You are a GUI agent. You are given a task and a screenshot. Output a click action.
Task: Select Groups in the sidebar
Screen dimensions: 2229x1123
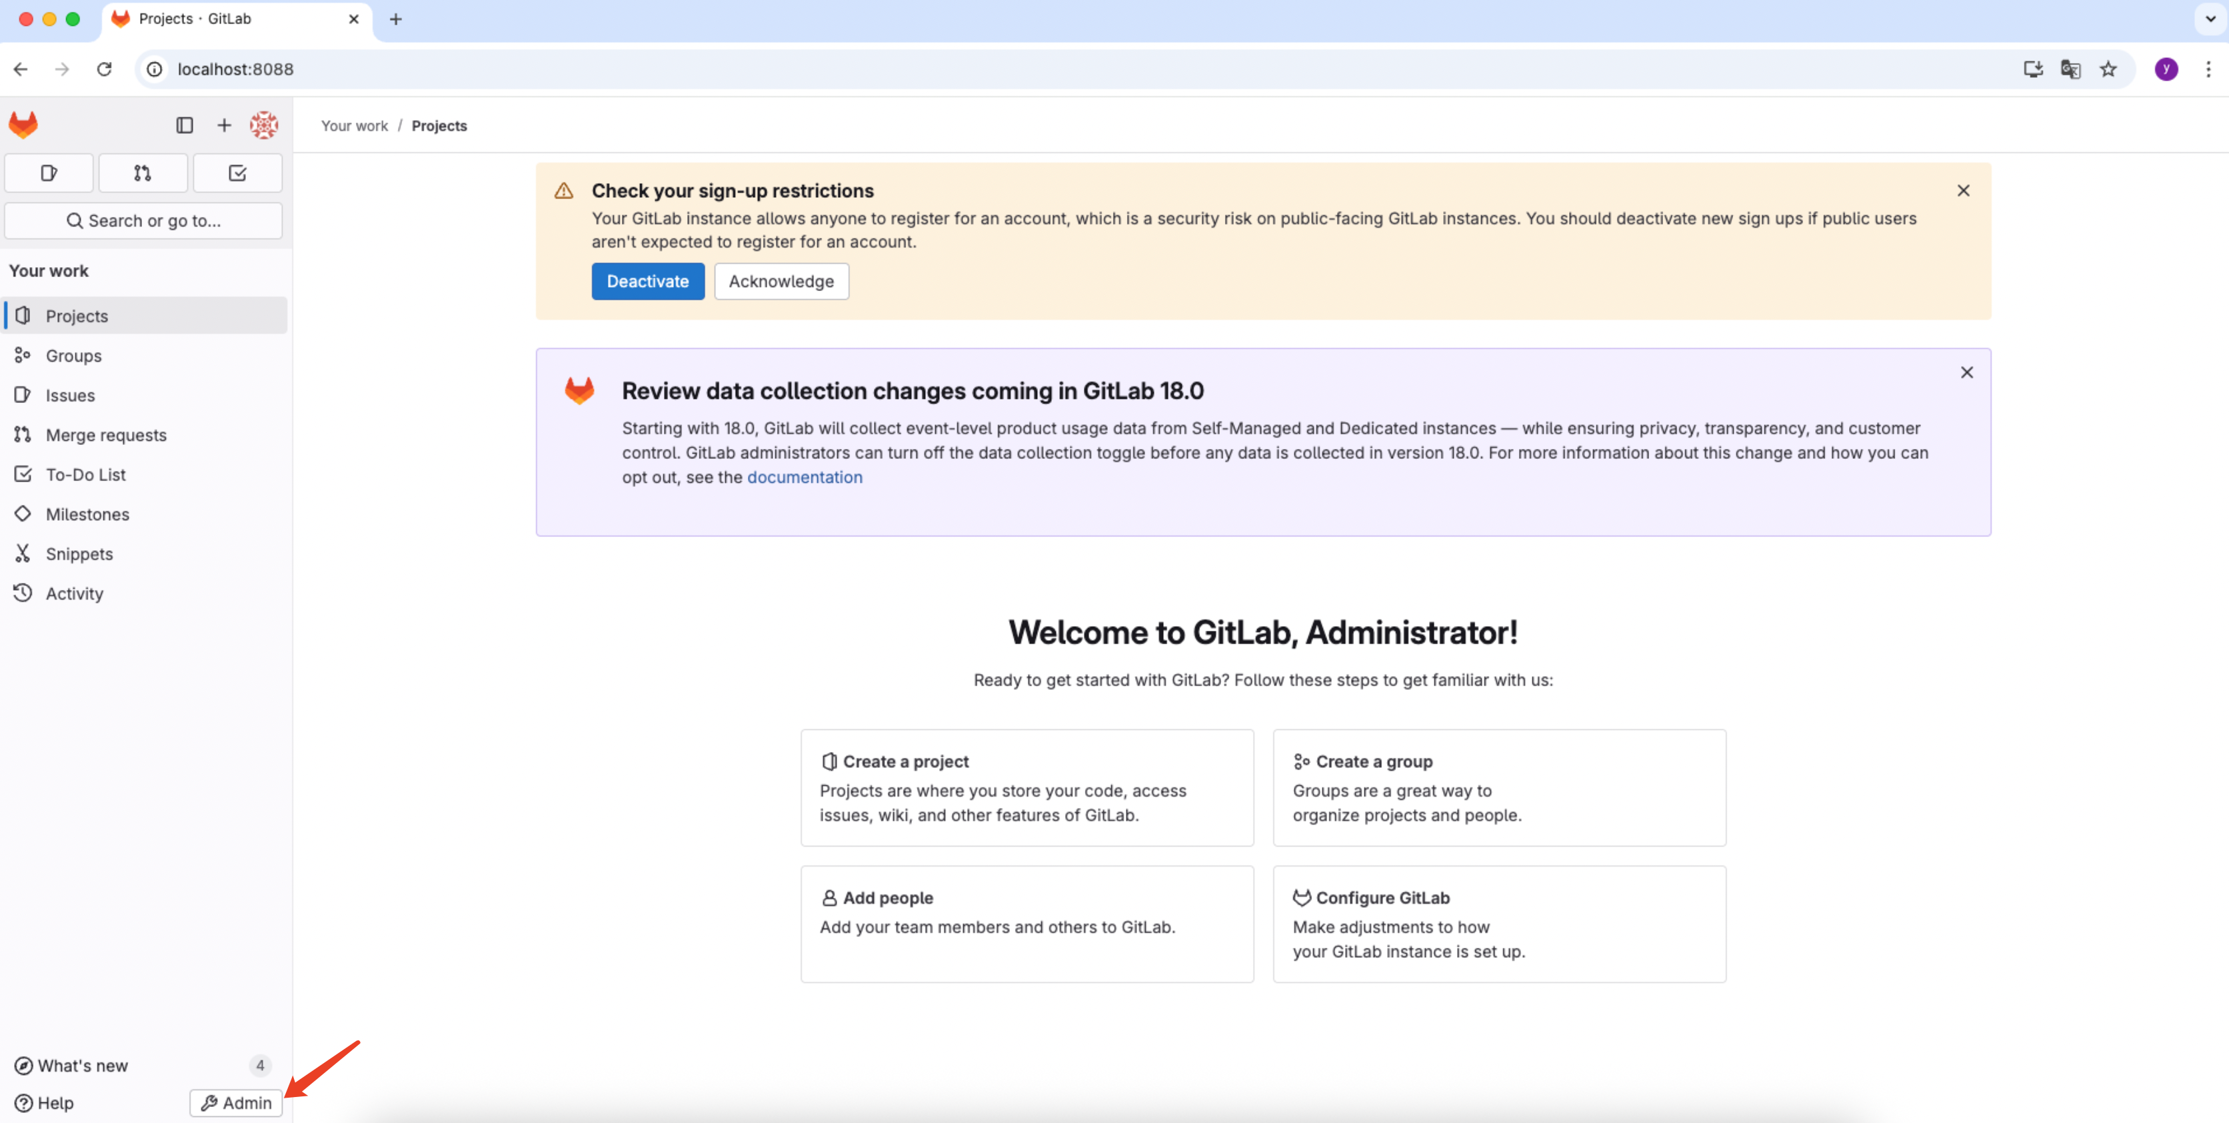[x=73, y=355]
